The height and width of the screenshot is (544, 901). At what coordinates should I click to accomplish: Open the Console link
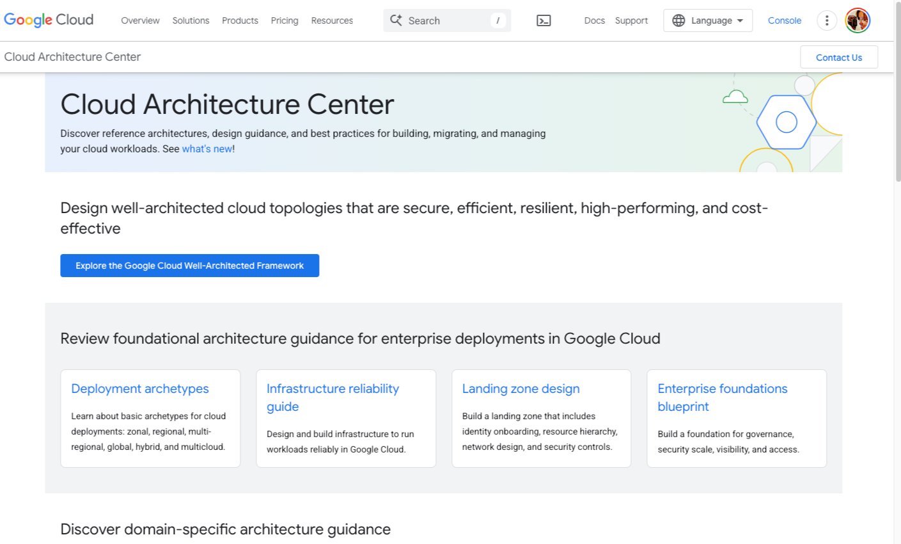point(785,20)
